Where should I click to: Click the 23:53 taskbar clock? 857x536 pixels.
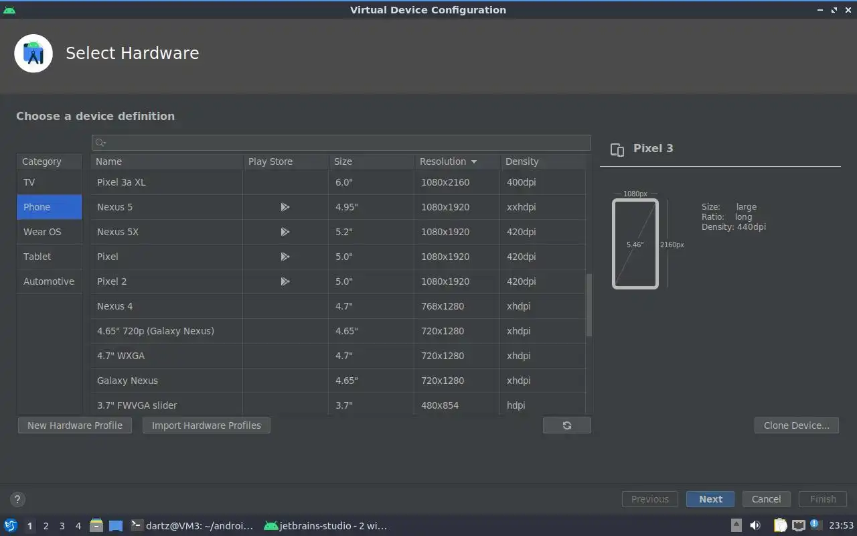[841, 526]
